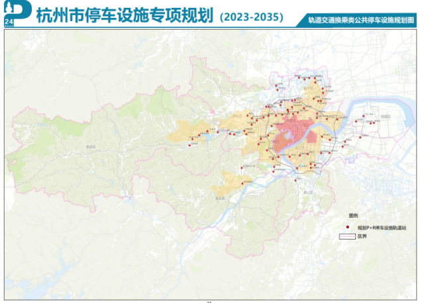The image size is (424, 303).
Task: Click the (2023-2035) year range text
Action: 250,15
